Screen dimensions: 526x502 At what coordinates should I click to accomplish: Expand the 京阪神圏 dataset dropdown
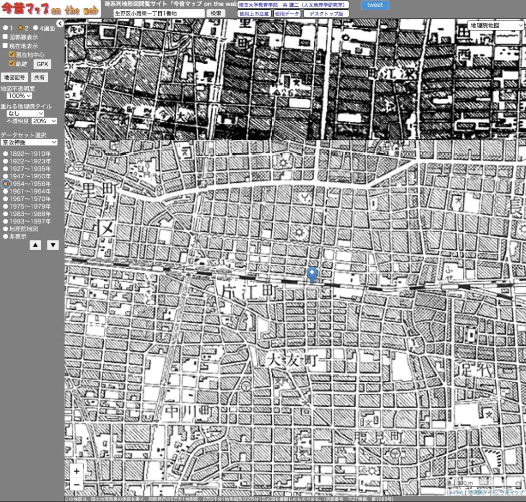pyautogui.click(x=29, y=142)
